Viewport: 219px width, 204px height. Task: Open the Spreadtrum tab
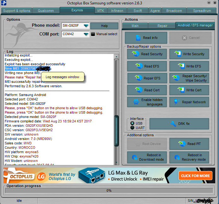coord(202,11)
